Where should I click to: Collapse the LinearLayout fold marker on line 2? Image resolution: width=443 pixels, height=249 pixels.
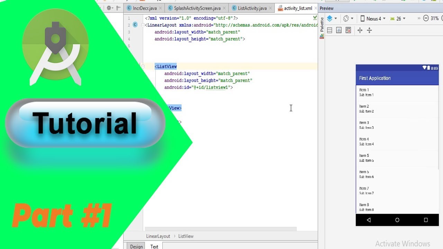pyautogui.click(x=143, y=25)
